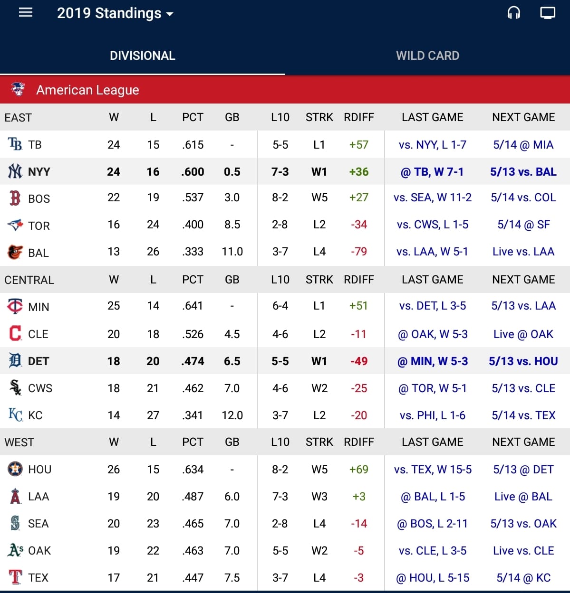Open Yankees last game @ TB, W 7-1
Viewport: 570px width, 593px height.
pyautogui.click(x=432, y=172)
